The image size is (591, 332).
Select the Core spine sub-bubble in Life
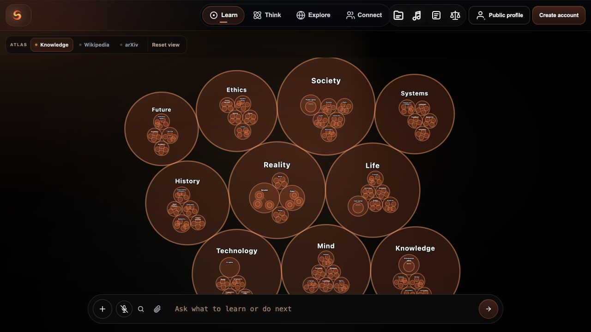pyautogui.click(x=358, y=206)
